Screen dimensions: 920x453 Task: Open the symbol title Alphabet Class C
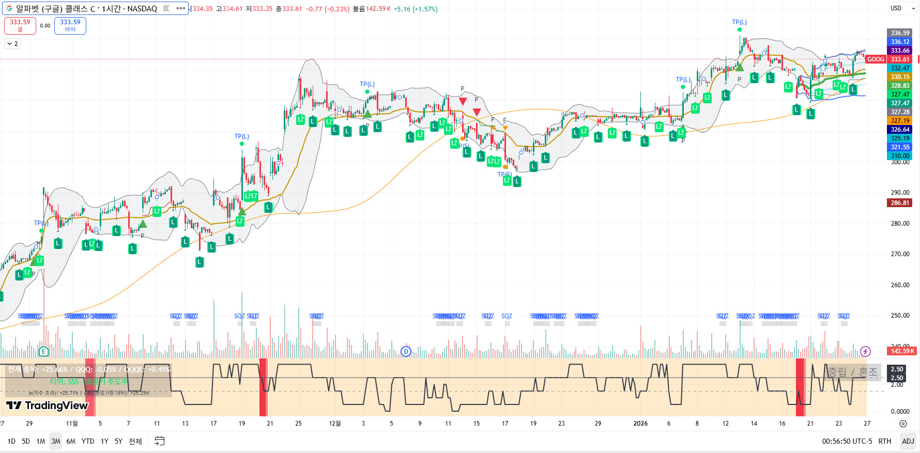(x=86, y=8)
